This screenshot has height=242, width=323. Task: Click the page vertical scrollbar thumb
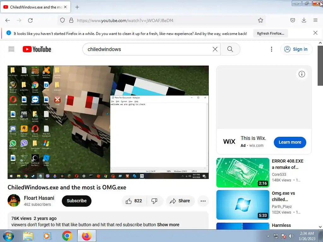coord(320,66)
